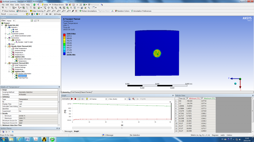254x142 pixels.
Task: Play the results animation
Action: click(x=72, y=99)
